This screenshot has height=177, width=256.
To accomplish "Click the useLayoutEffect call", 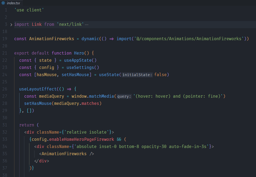I will (x=38, y=89).
